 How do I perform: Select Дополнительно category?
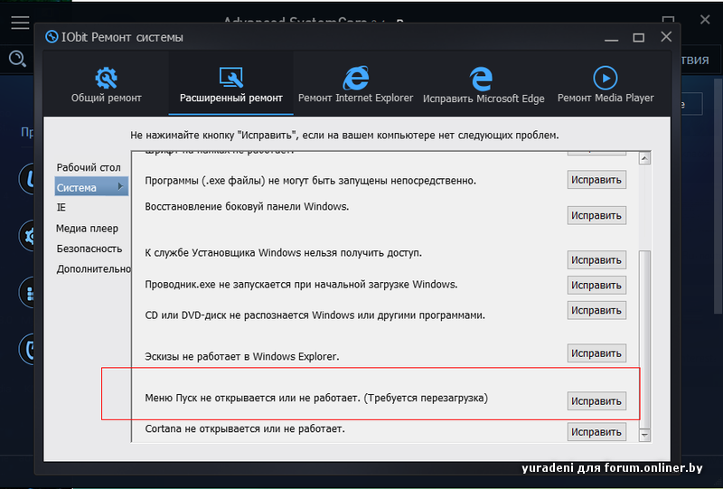click(x=94, y=269)
